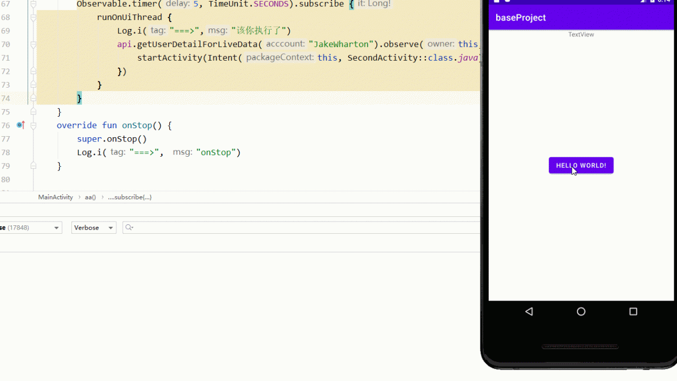Click line number 69 in the gutter
Image resolution: width=677 pixels, height=381 pixels.
pos(5,31)
